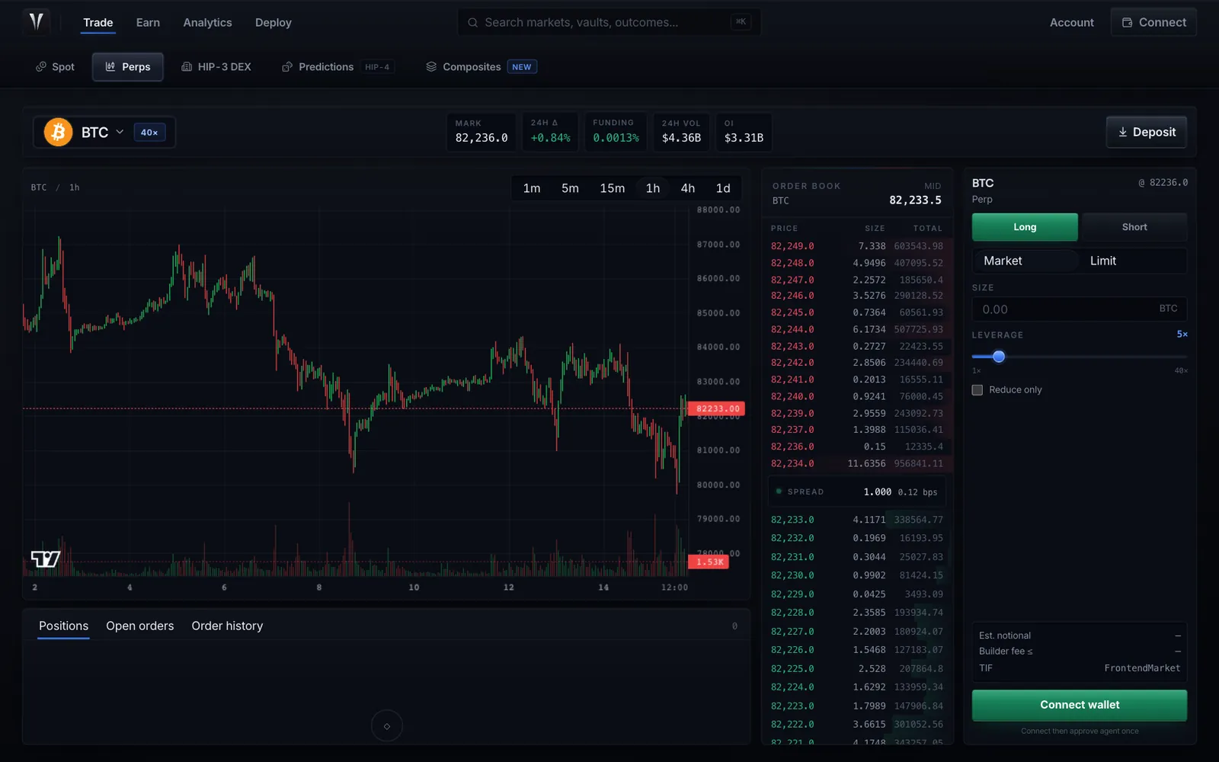Open the Trade menu

point(98,23)
